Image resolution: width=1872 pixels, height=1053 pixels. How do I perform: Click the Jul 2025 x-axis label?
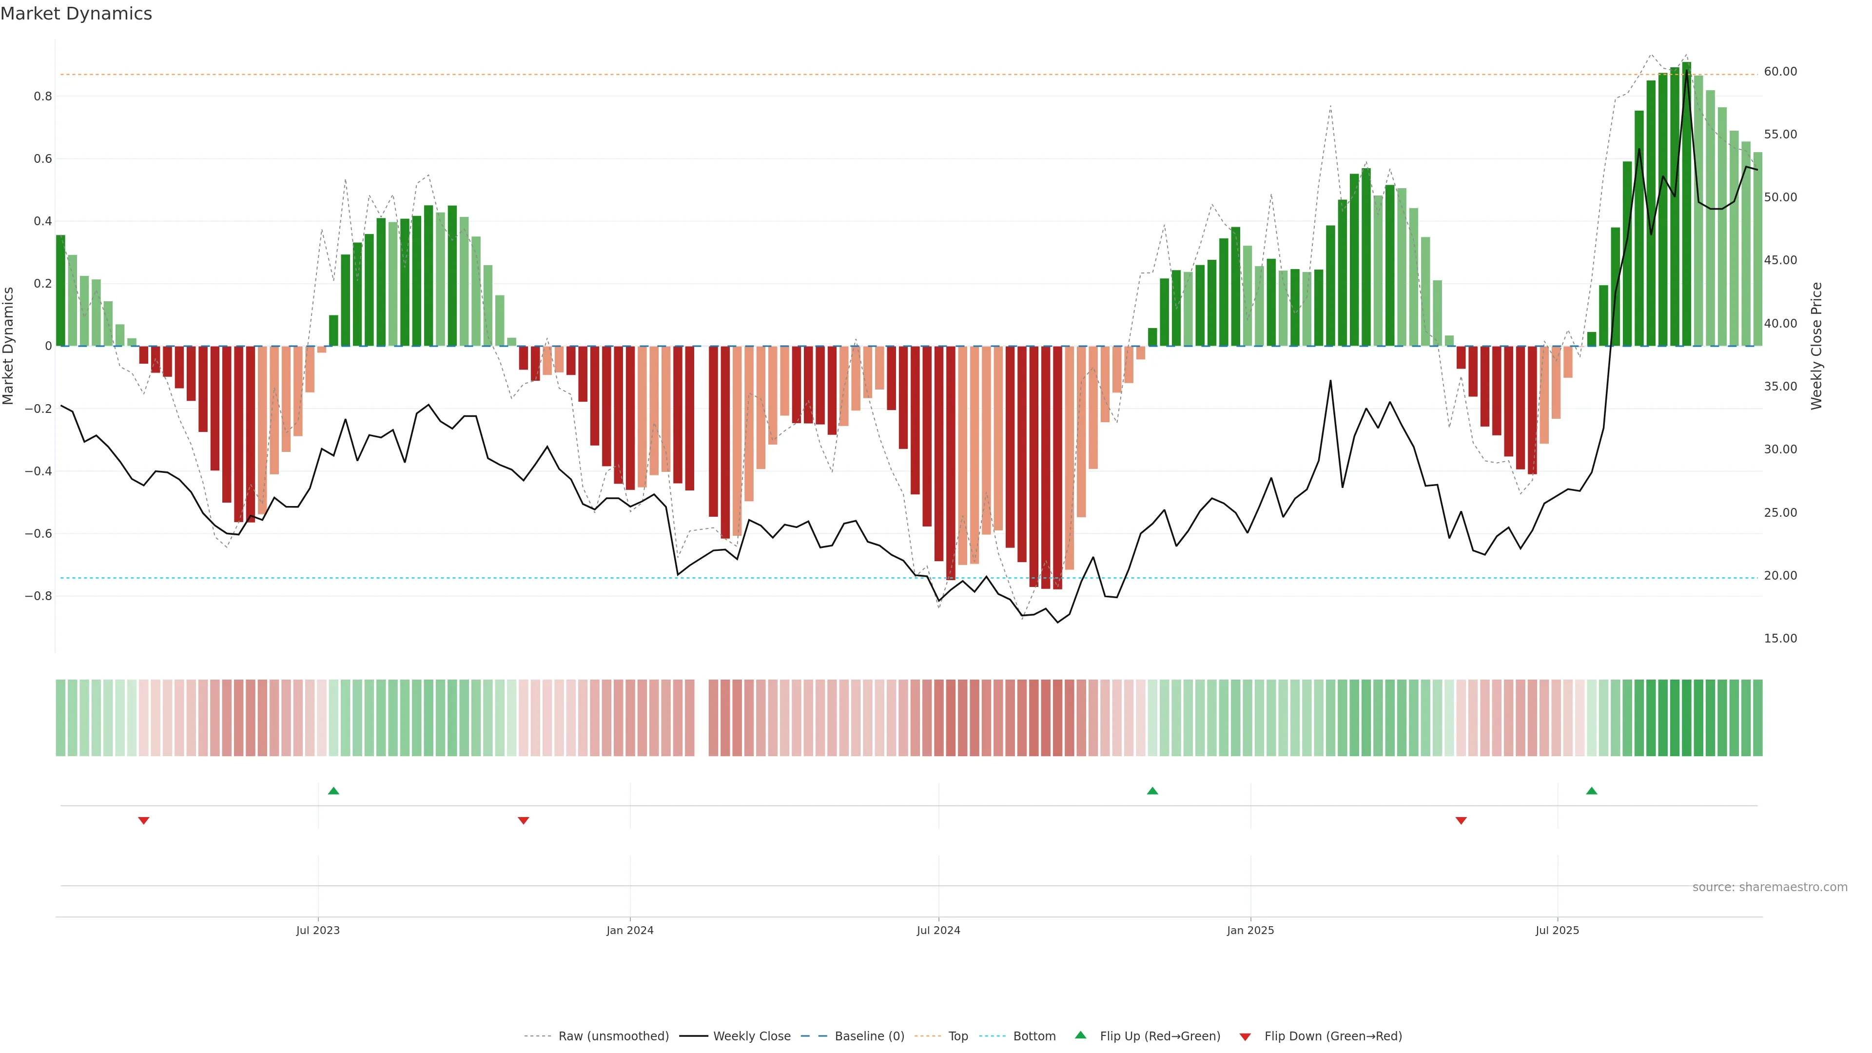pos(1558,930)
